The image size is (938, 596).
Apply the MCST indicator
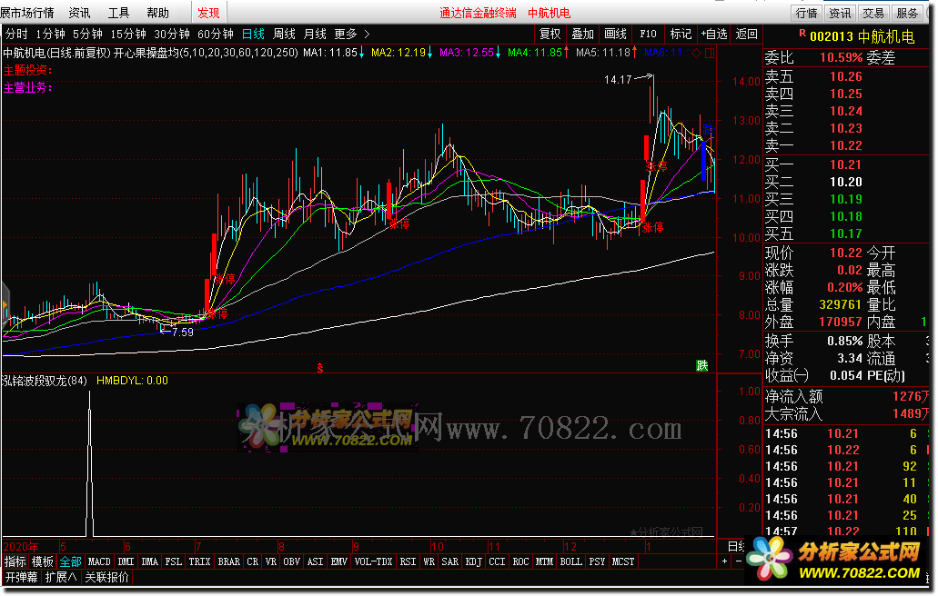tap(622, 561)
